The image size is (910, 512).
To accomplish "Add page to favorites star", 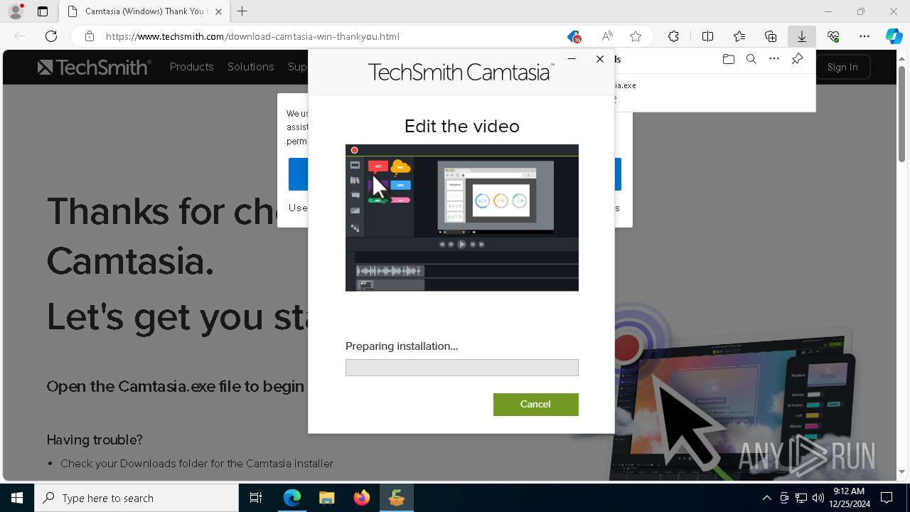I will click(x=636, y=36).
